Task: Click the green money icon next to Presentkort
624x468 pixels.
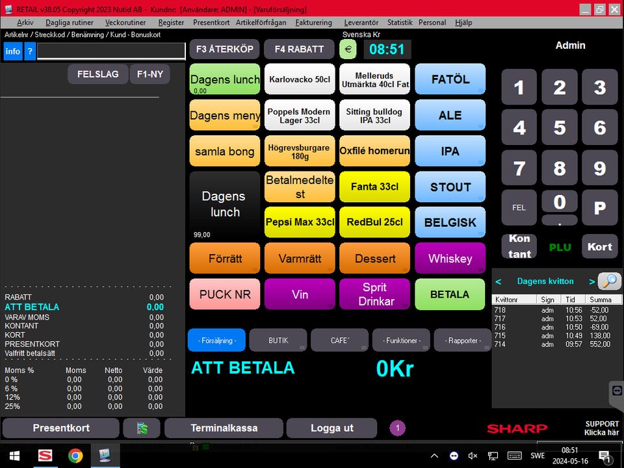Action: coord(141,428)
